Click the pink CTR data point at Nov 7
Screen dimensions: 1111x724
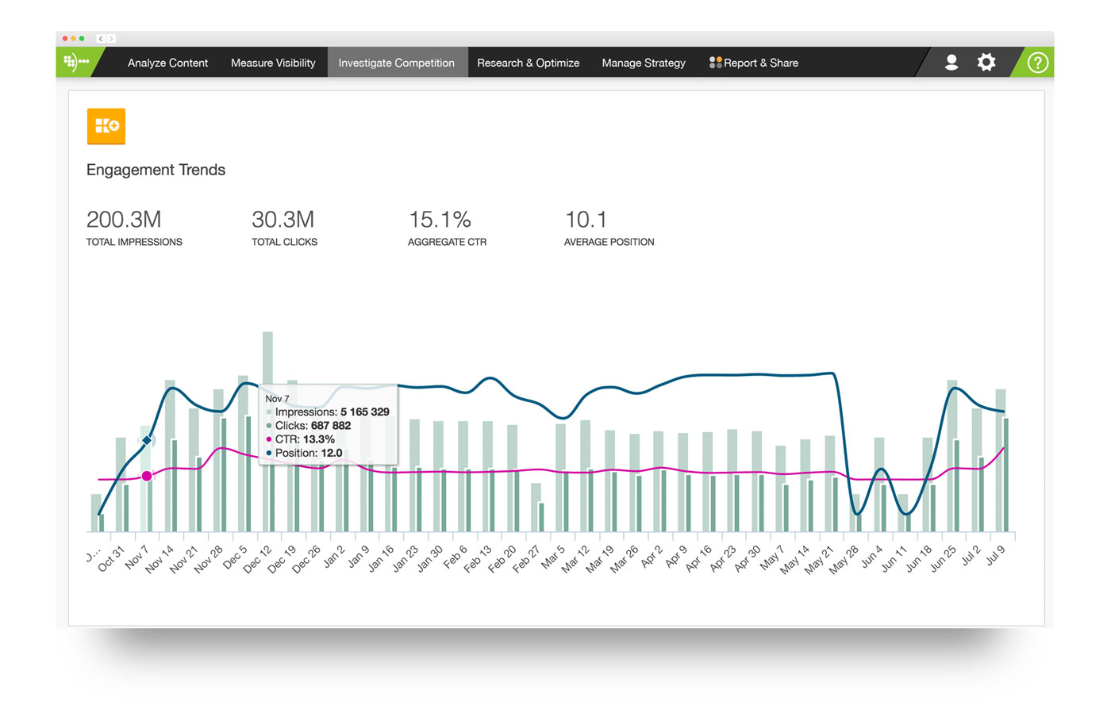[147, 476]
